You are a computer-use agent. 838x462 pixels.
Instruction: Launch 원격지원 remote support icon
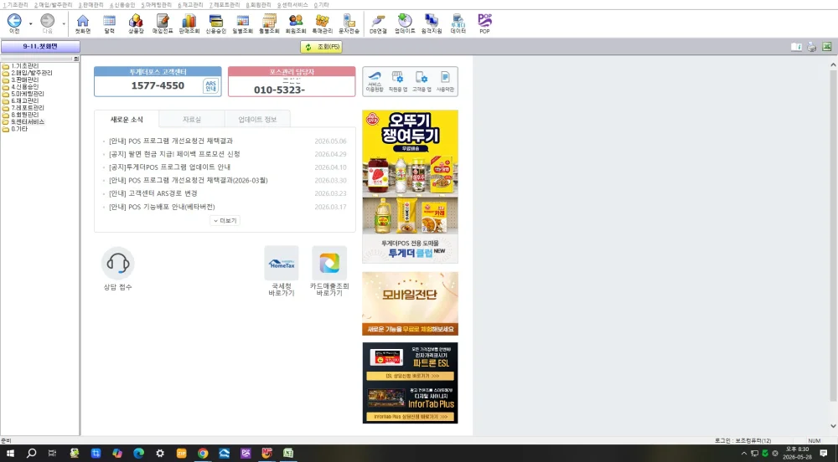[432, 24]
